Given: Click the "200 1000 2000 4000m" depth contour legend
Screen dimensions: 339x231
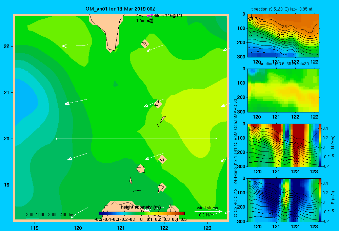Looking at the screenshot, I should [x=49, y=215].
